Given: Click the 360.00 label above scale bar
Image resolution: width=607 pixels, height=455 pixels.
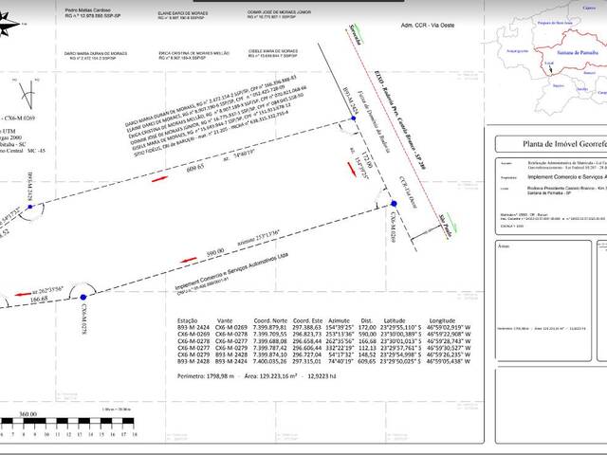Looking at the screenshot, I should (x=28, y=414).
